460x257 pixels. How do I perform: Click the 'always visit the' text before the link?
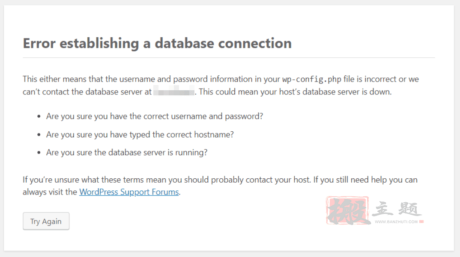[x=50, y=192]
